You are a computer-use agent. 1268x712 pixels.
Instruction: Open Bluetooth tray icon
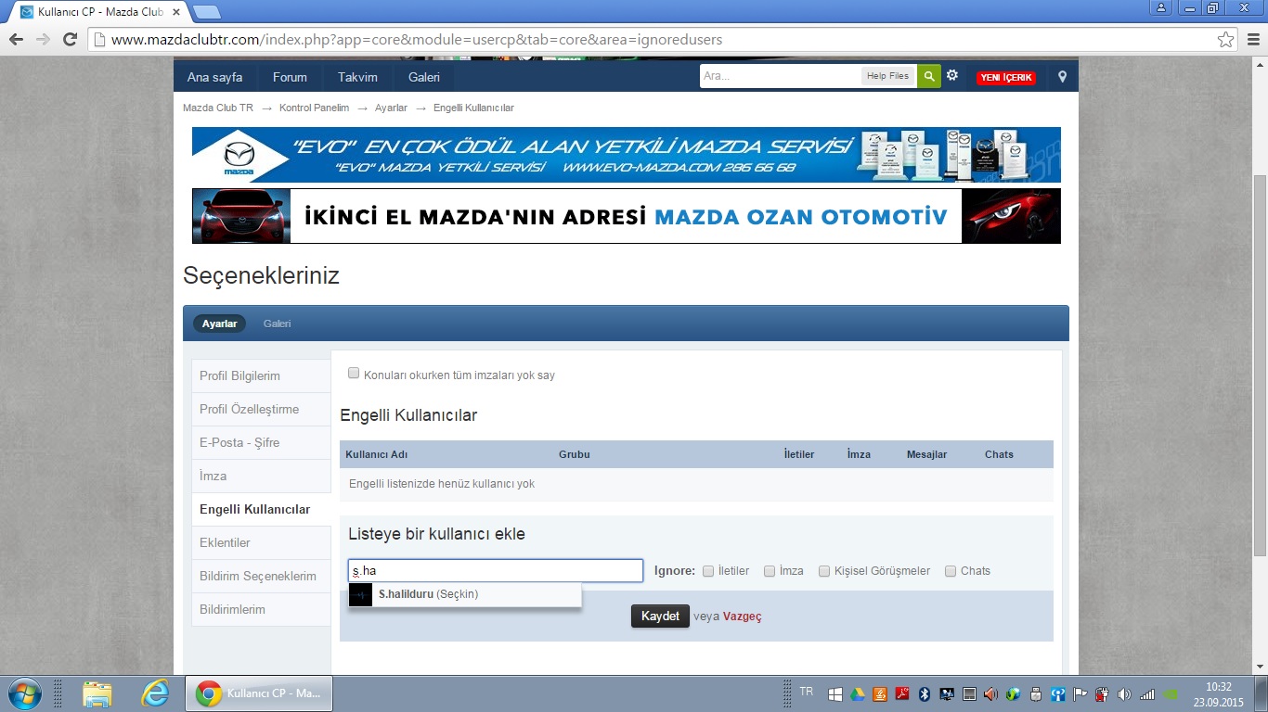click(x=925, y=694)
